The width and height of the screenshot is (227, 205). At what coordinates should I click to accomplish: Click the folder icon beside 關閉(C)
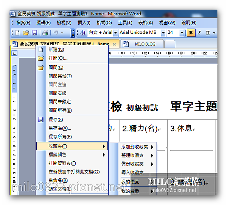click(x=41, y=68)
